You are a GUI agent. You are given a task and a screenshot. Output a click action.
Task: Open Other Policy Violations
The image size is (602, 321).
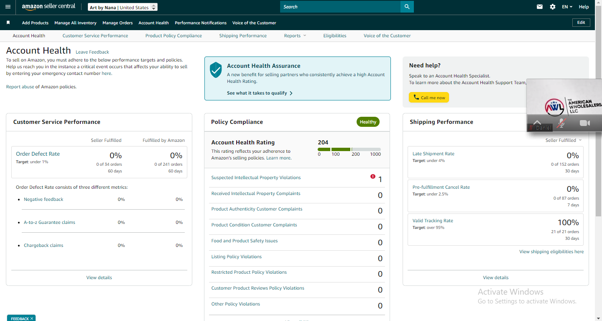click(x=236, y=304)
